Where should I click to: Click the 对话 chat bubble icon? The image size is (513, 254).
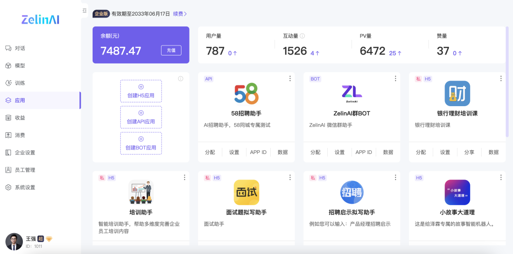(9, 48)
